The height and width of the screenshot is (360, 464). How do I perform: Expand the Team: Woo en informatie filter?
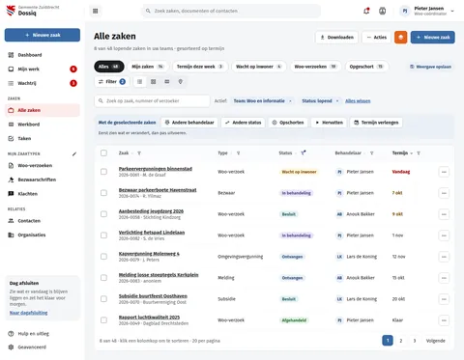tap(263, 101)
